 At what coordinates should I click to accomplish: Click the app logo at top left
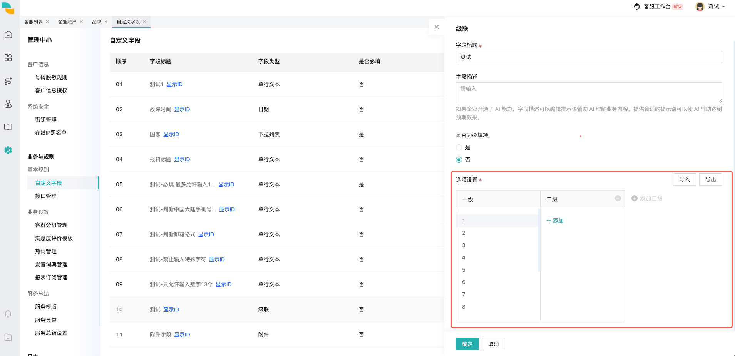click(x=8, y=8)
